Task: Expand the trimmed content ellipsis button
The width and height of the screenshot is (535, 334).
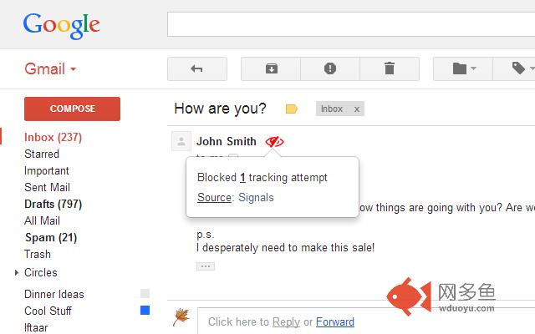Action: (x=206, y=266)
